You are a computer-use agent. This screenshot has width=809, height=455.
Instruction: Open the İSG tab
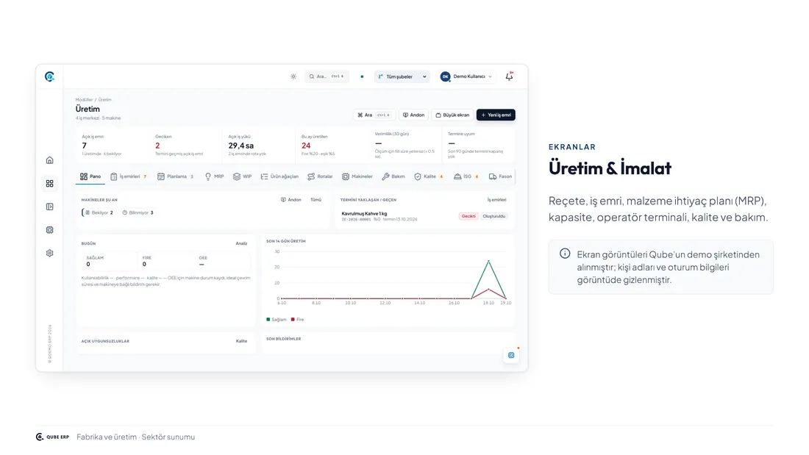coord(466,176)
